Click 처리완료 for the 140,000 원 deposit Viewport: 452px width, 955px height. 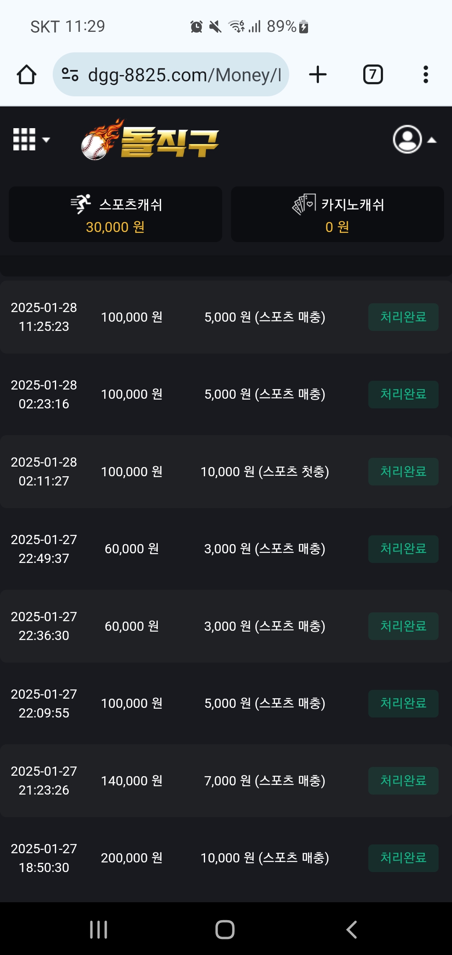pyautogui.click(x=403, y=781)
